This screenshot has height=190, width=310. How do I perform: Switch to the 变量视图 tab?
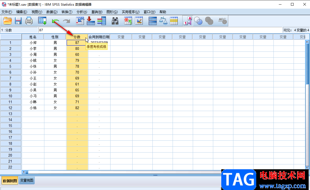pyautogui.click(x=27, y=181)
